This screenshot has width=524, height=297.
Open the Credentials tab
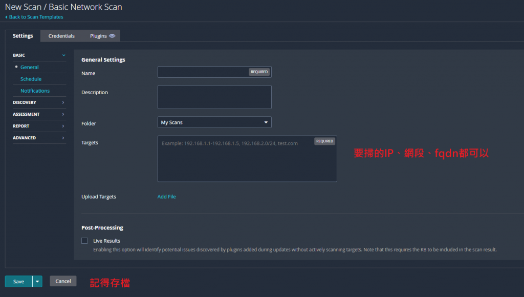pos(61,36)
